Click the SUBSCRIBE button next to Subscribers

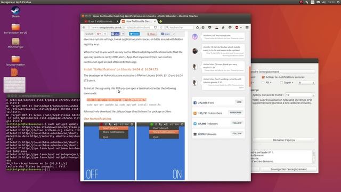pyautogui.click(x=236, y=113)
